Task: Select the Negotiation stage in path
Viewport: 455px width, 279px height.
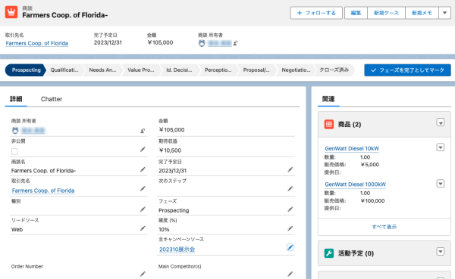Action: click(x=296, y=70)
